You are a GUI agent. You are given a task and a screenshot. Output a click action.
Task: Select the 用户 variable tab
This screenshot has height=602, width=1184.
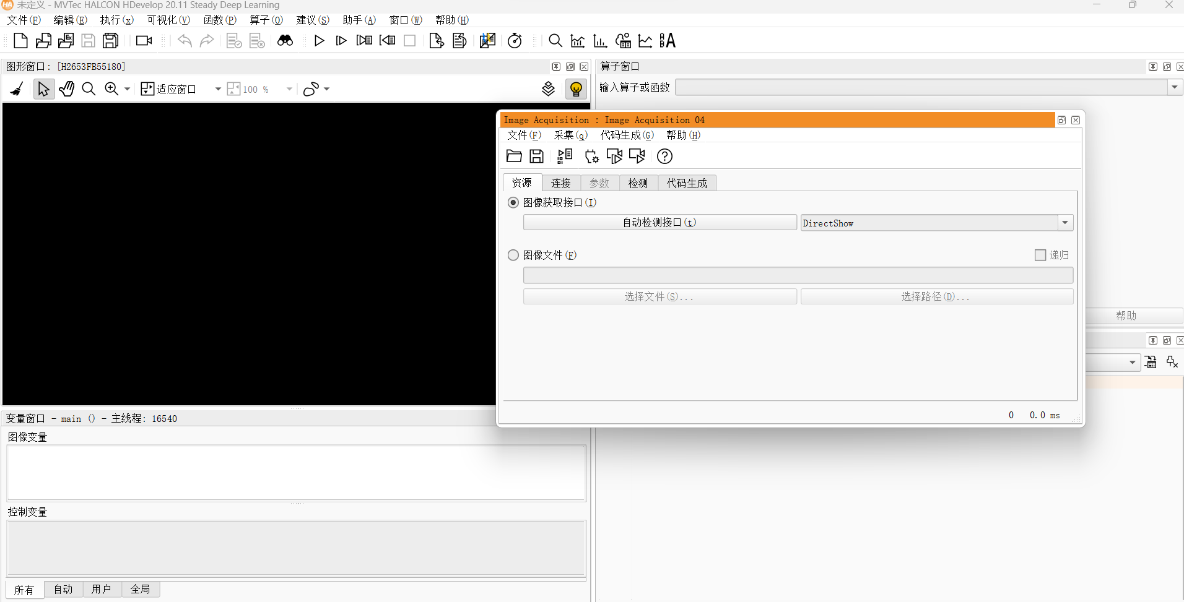(101, 589)
